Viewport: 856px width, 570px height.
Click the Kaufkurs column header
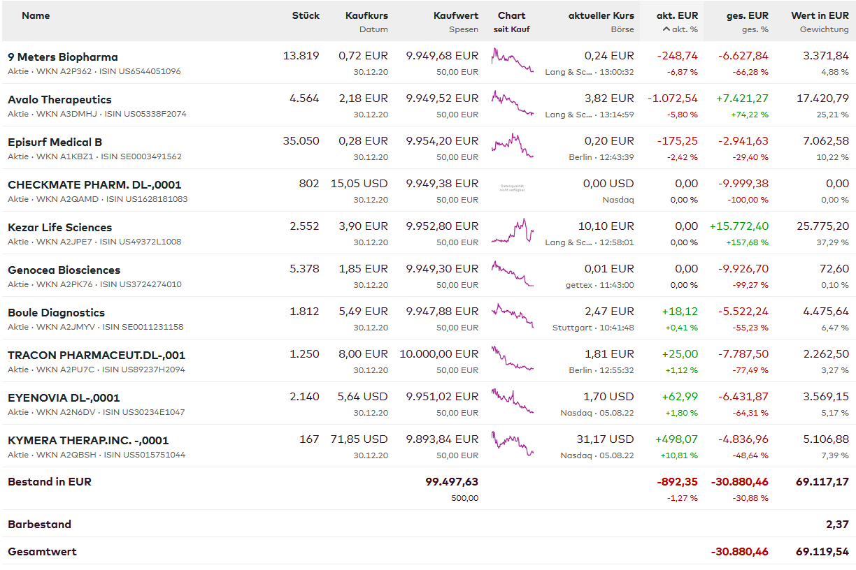point(366,15)
